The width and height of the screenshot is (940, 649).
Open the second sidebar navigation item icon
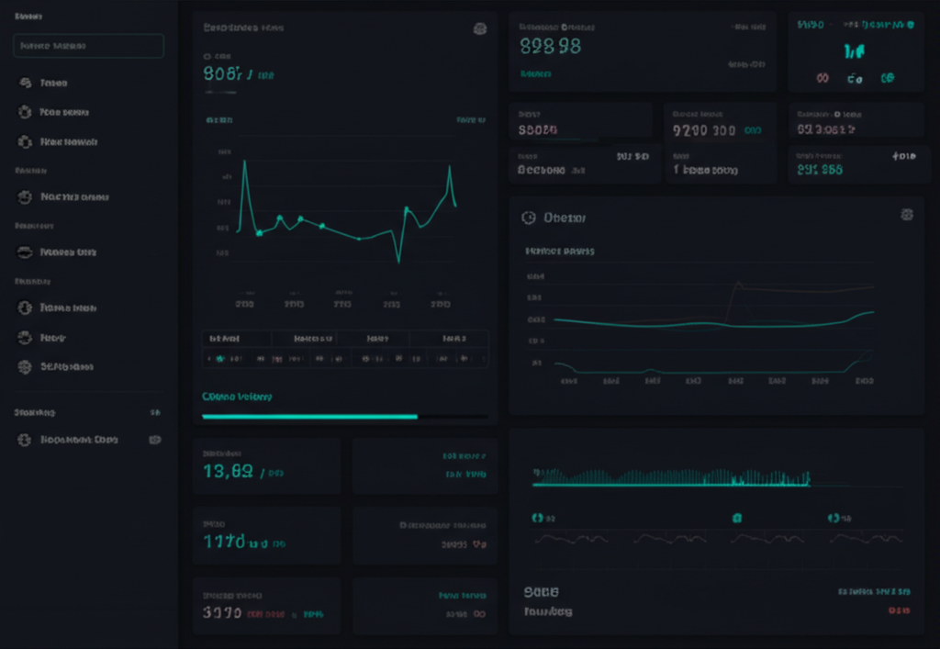click(x=25, y=112)
